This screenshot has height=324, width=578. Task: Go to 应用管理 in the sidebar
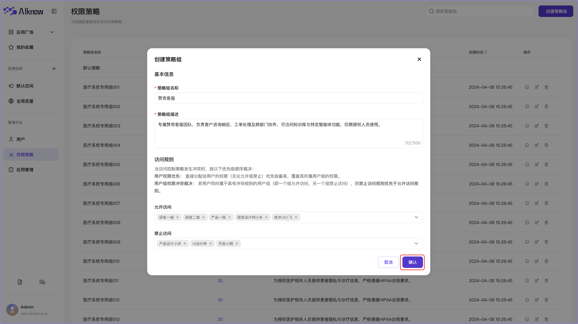(25, 170)
